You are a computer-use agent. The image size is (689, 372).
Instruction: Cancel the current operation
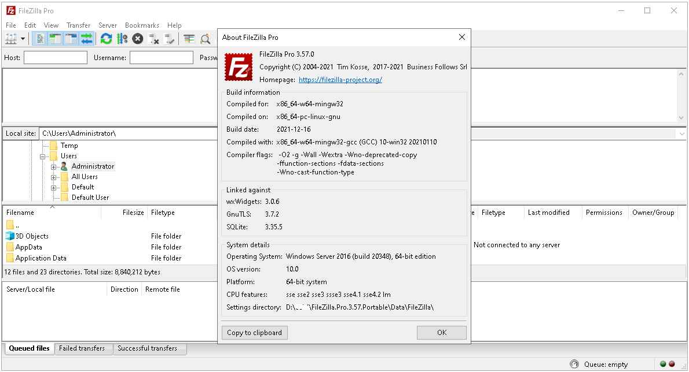pos(138,39)
